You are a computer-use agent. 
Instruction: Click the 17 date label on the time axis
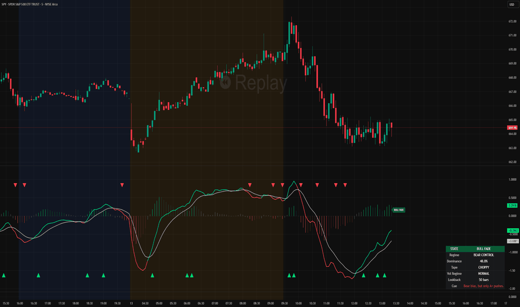click(x=505, y=303)
